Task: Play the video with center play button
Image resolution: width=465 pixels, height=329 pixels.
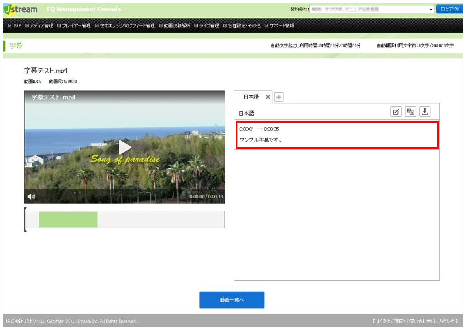Action: (x=124, y=147)
